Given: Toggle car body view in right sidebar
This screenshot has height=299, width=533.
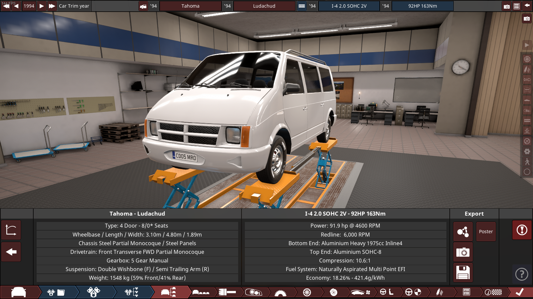Looking at the screenshot, I should tap(527, 100).
